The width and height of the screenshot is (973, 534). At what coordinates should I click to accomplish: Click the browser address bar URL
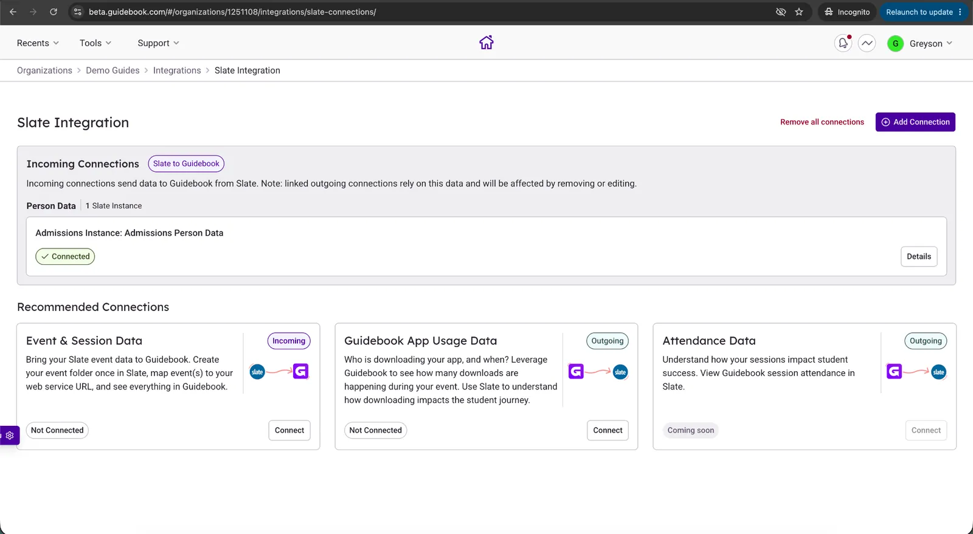pos(232,12)
